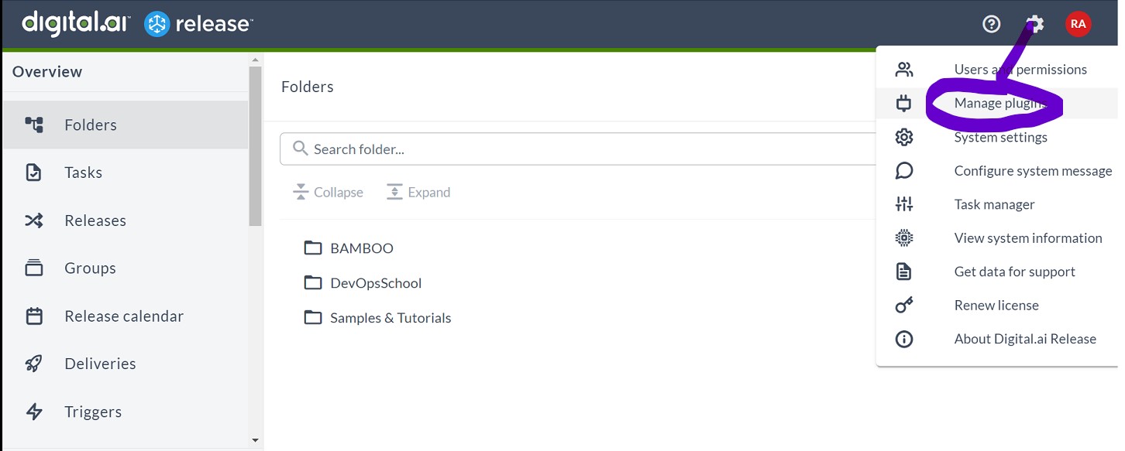
Task: Click the sidebar scrollbar down arrow
Action: [x=256, y=440]
